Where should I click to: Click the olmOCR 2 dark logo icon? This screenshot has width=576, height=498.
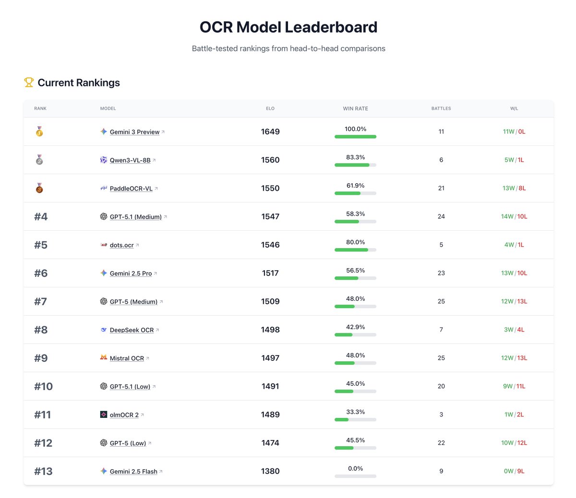click(x=103, y=415)
